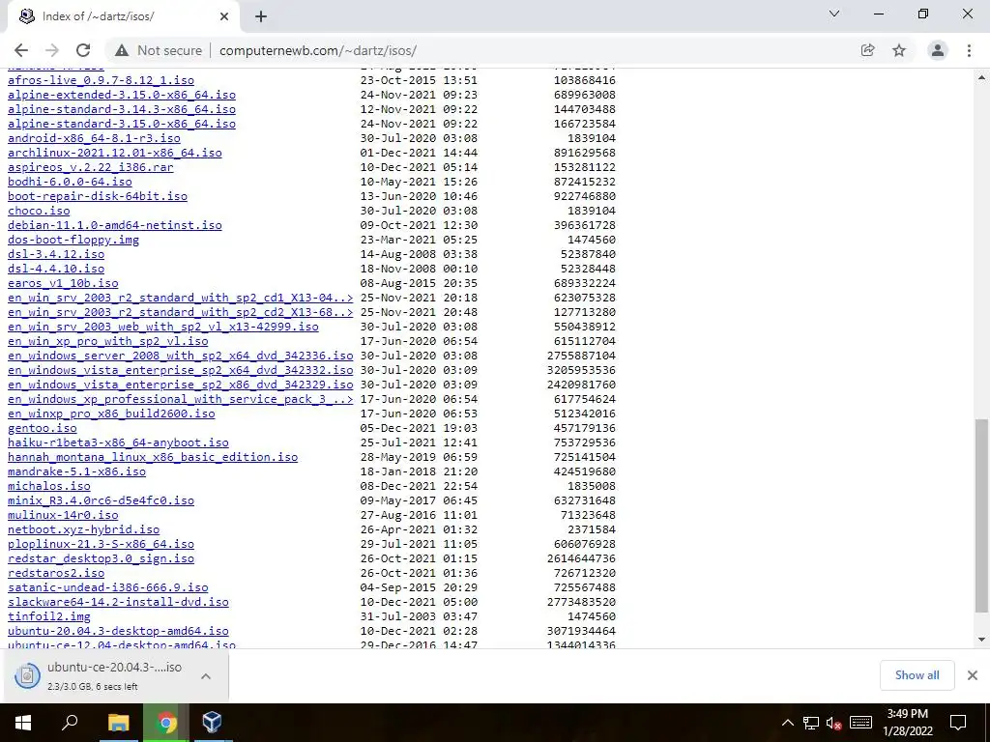The image size is (990, 742).
Task: Open the choco.iso link
Action: (x=39, y=211)
